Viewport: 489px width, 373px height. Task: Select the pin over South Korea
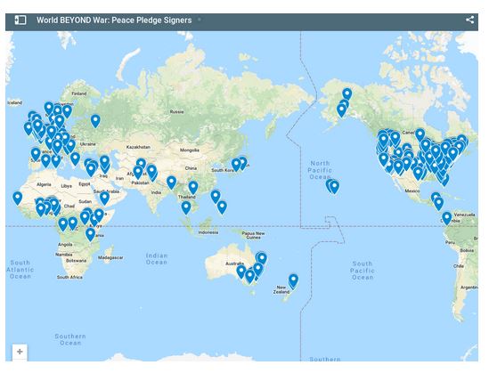click(x=236, y=165)
